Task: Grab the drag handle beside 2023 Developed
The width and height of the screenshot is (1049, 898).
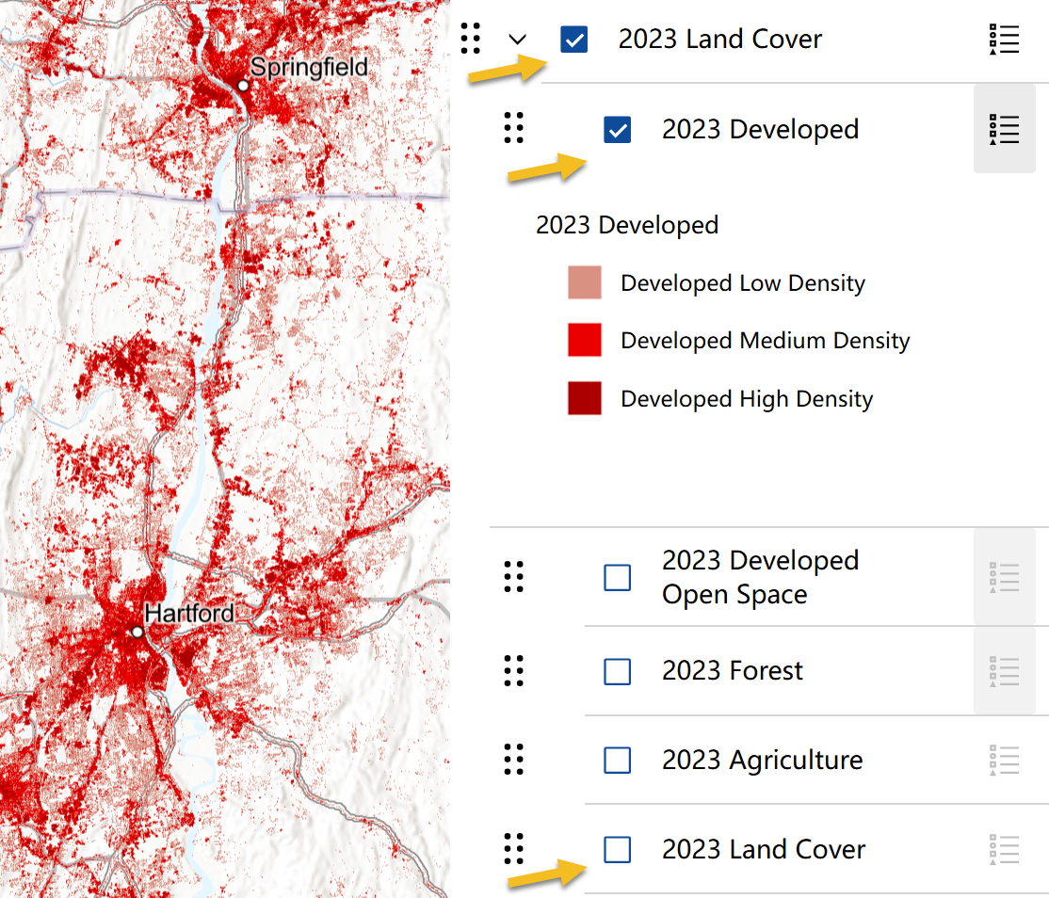Action: coord(513,128)
